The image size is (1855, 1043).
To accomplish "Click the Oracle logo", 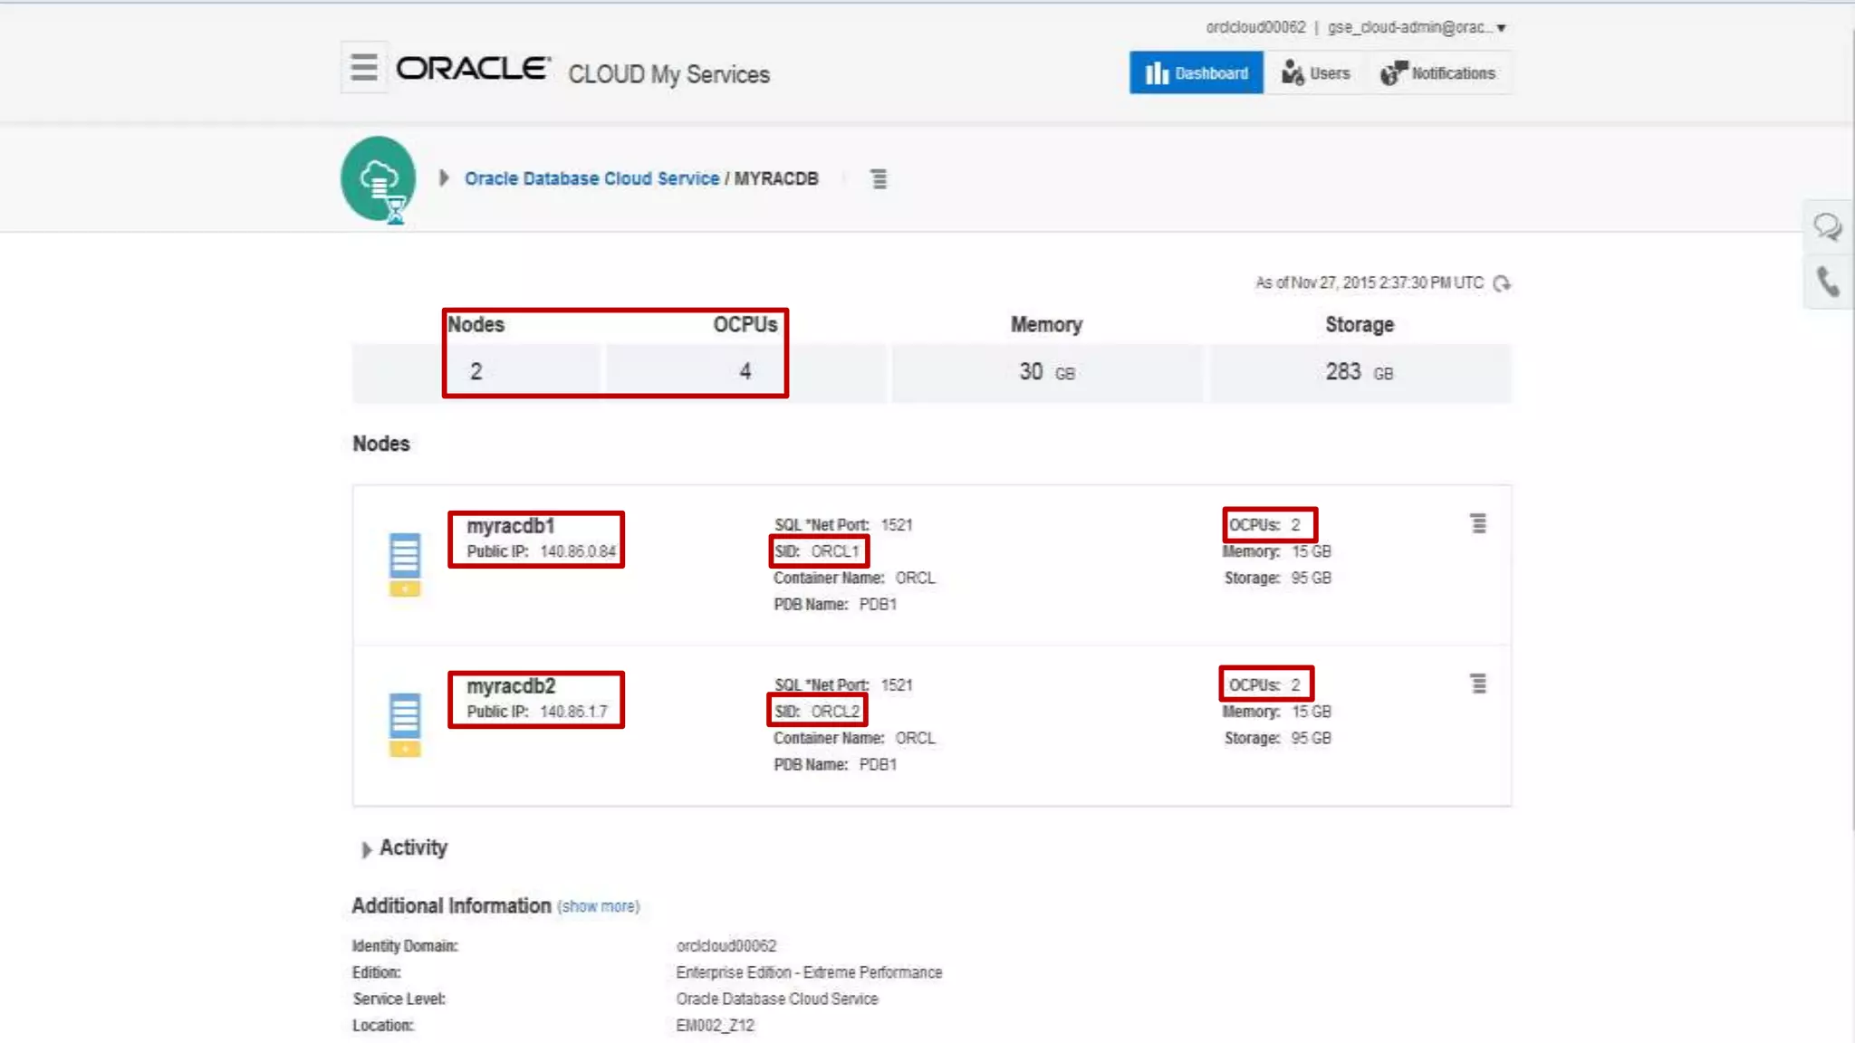I will (473, 69).
